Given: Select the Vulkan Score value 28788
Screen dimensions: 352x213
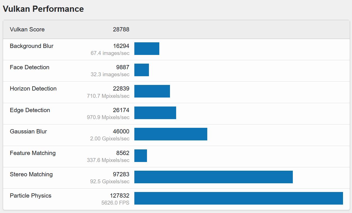Looking at the screenshot, I should [x=121, y=29].
